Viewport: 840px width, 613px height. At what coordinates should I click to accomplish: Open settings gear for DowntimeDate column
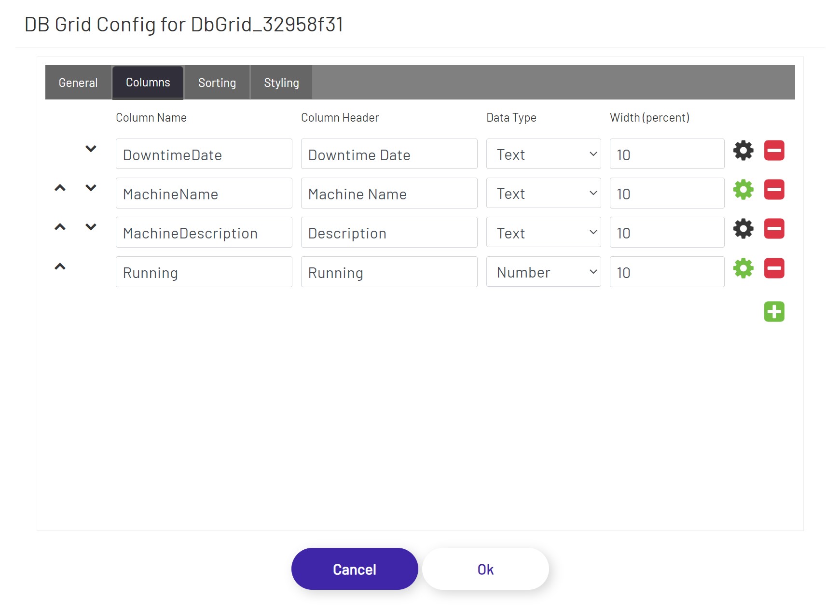click(743, 150)
